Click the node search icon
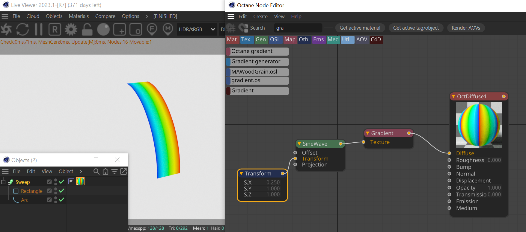 tap(243, 28)
